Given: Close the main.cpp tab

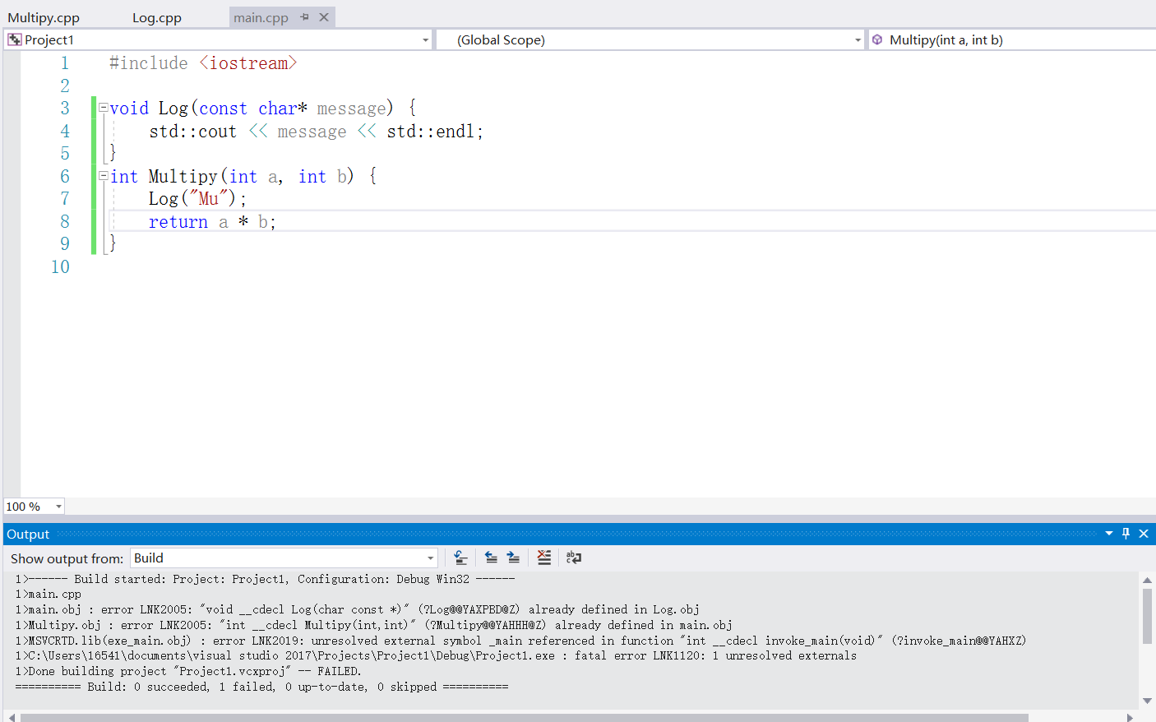Looking at the screenshot, I should [x=324, y=17].
